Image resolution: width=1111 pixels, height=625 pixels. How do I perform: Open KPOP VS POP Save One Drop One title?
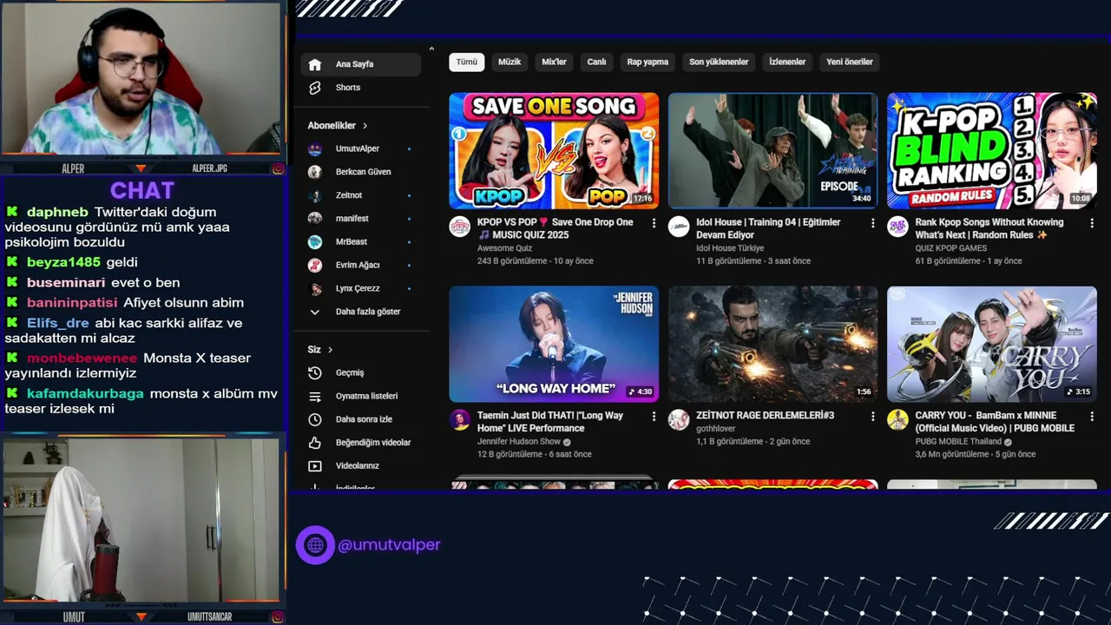[555, 228]
